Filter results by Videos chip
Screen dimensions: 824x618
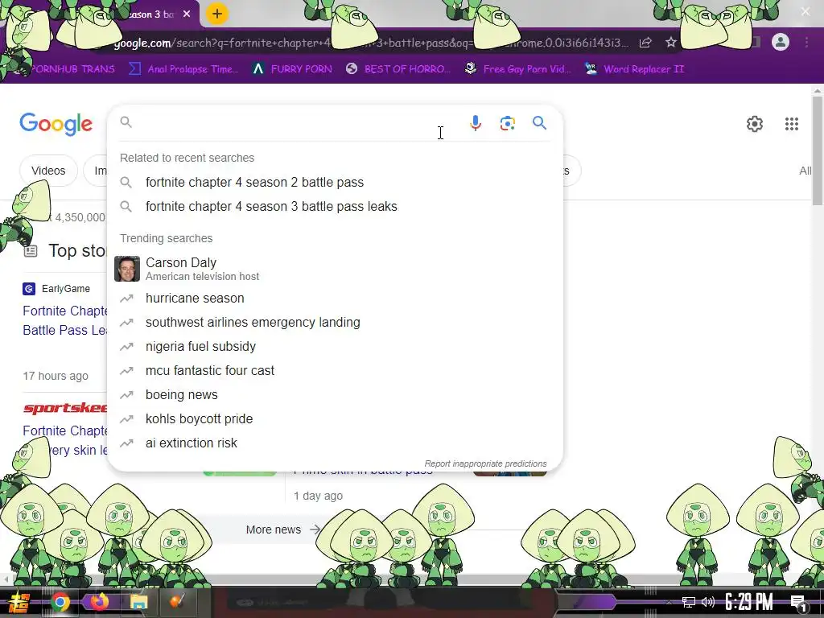[x=48, y=171]
